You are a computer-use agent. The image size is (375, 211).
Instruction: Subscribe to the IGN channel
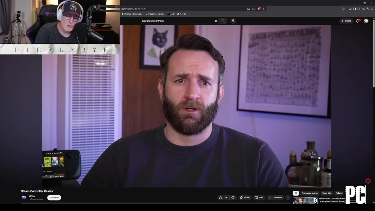[54, 198]
